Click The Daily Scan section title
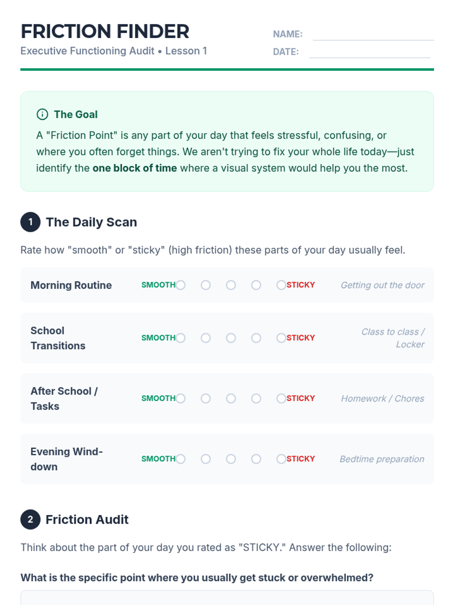The width and height of the screenshot is (454, 605). point(91,222)
